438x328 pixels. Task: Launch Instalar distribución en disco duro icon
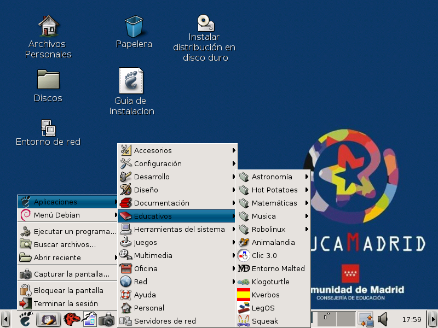coord(206,23)
